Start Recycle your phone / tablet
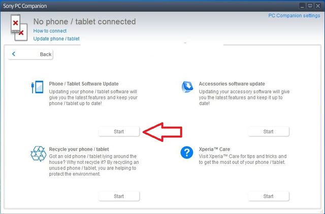This screenshot has width=325, height=214. (119, 196)
